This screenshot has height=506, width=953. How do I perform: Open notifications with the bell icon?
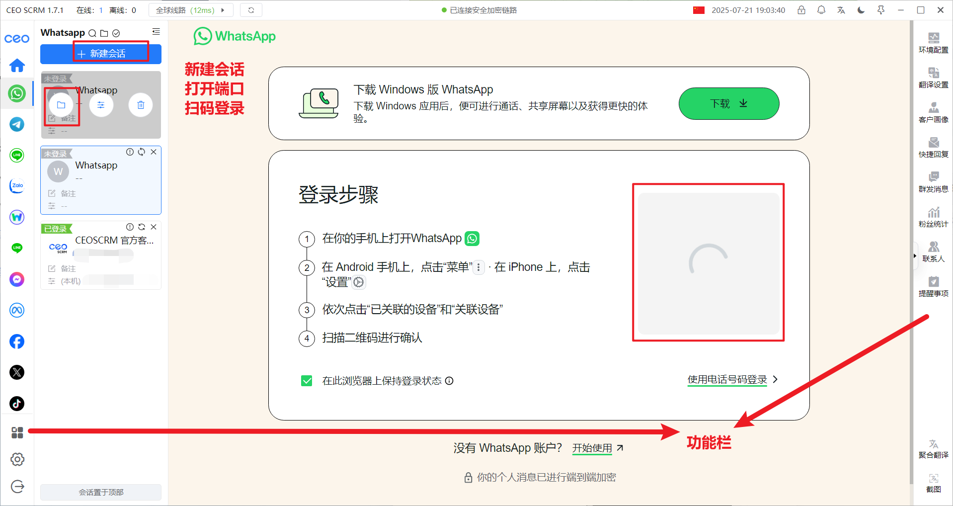[821, 10]
